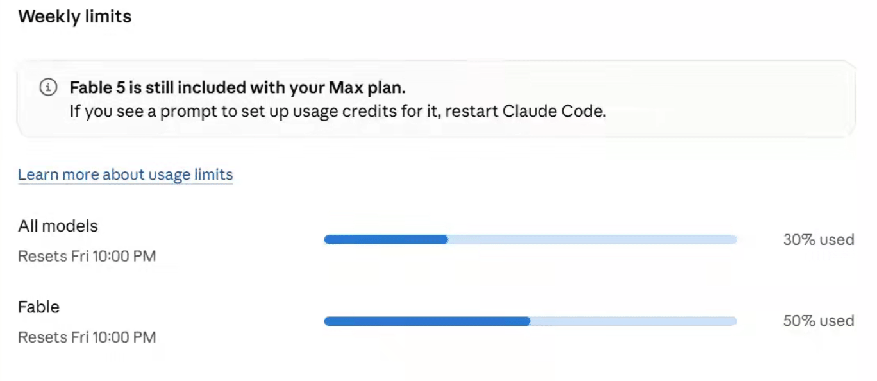
Task: Click the All models label
Action: 58,226
